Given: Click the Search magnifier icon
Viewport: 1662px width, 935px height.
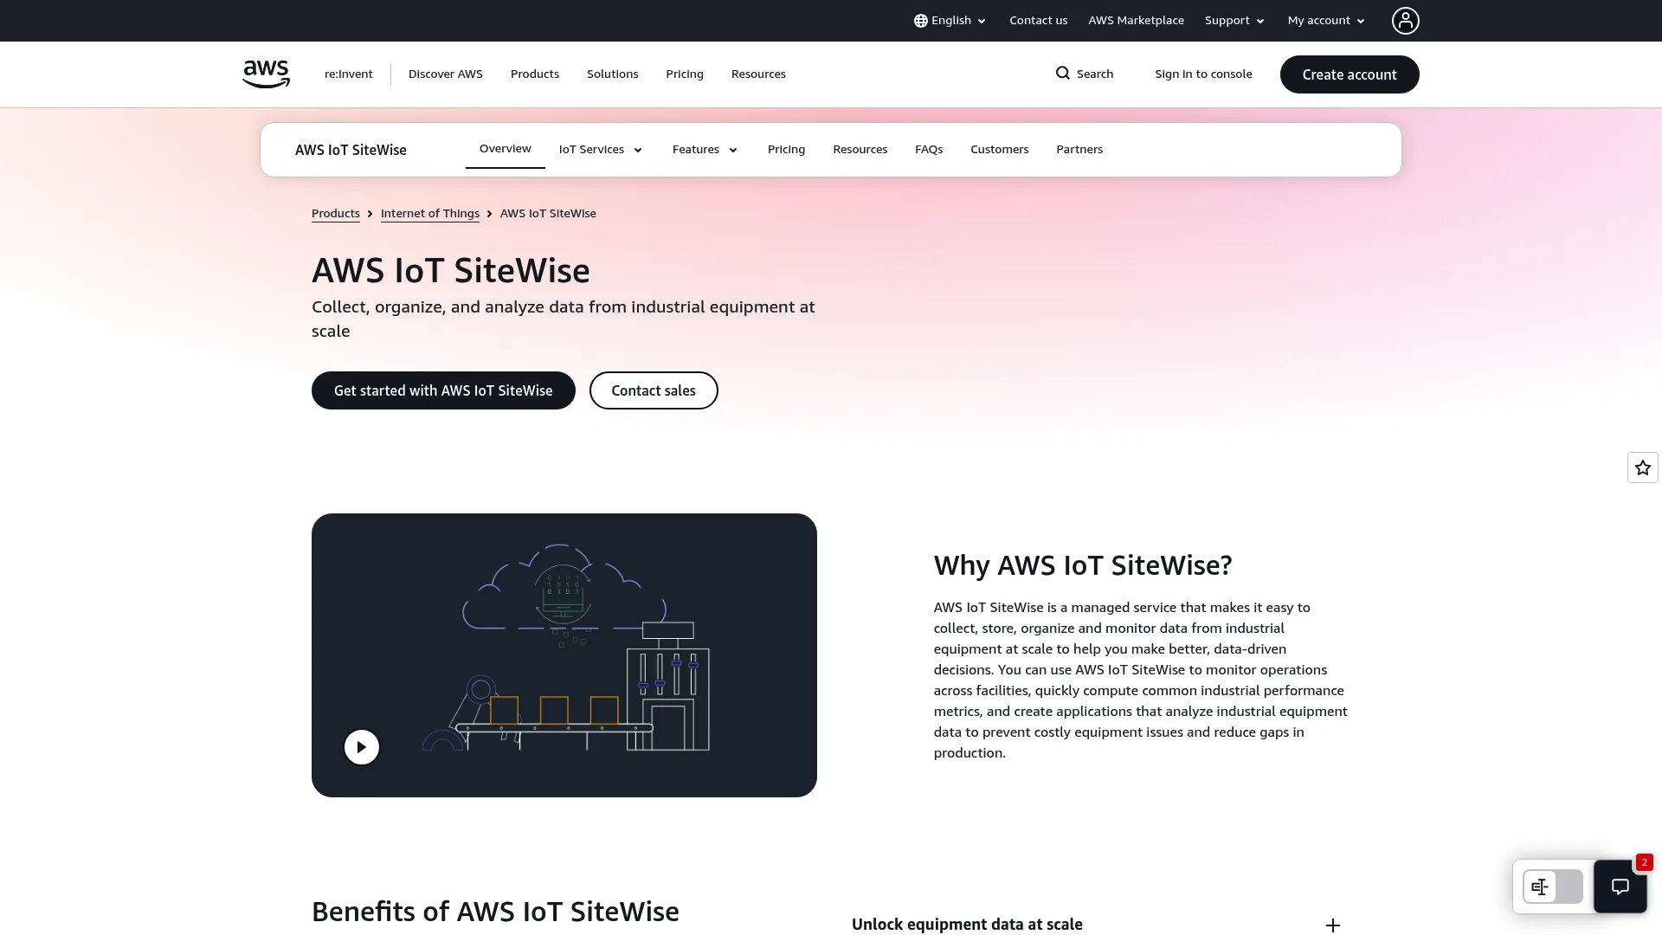Looking at the screenshot, I should click(x=1063, y=74).
